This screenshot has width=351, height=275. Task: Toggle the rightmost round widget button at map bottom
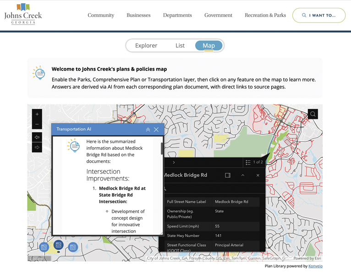coord(73,247)
